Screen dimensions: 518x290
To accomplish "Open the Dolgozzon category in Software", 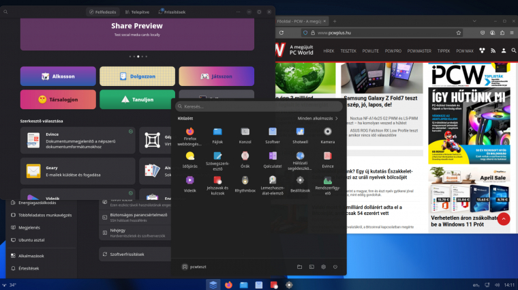I will [x=138, y=76].
